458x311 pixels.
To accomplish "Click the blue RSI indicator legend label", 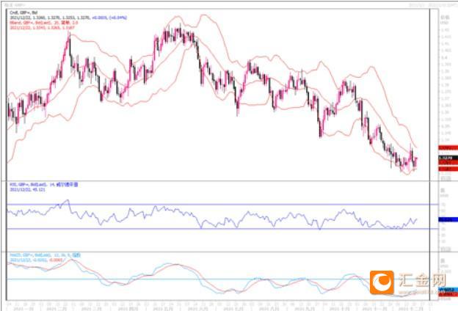I will tap(44, 185).
